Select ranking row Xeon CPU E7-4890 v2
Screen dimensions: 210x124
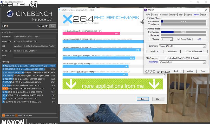tap(29, 69)
